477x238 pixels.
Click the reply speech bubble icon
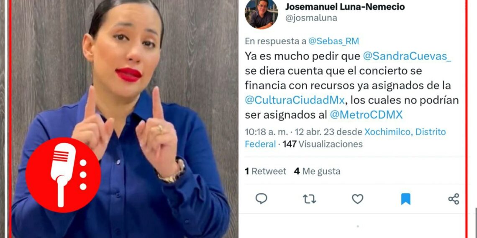261,199
